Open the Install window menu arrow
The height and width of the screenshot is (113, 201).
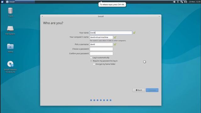pyautogui.click(x=42, y=16)
